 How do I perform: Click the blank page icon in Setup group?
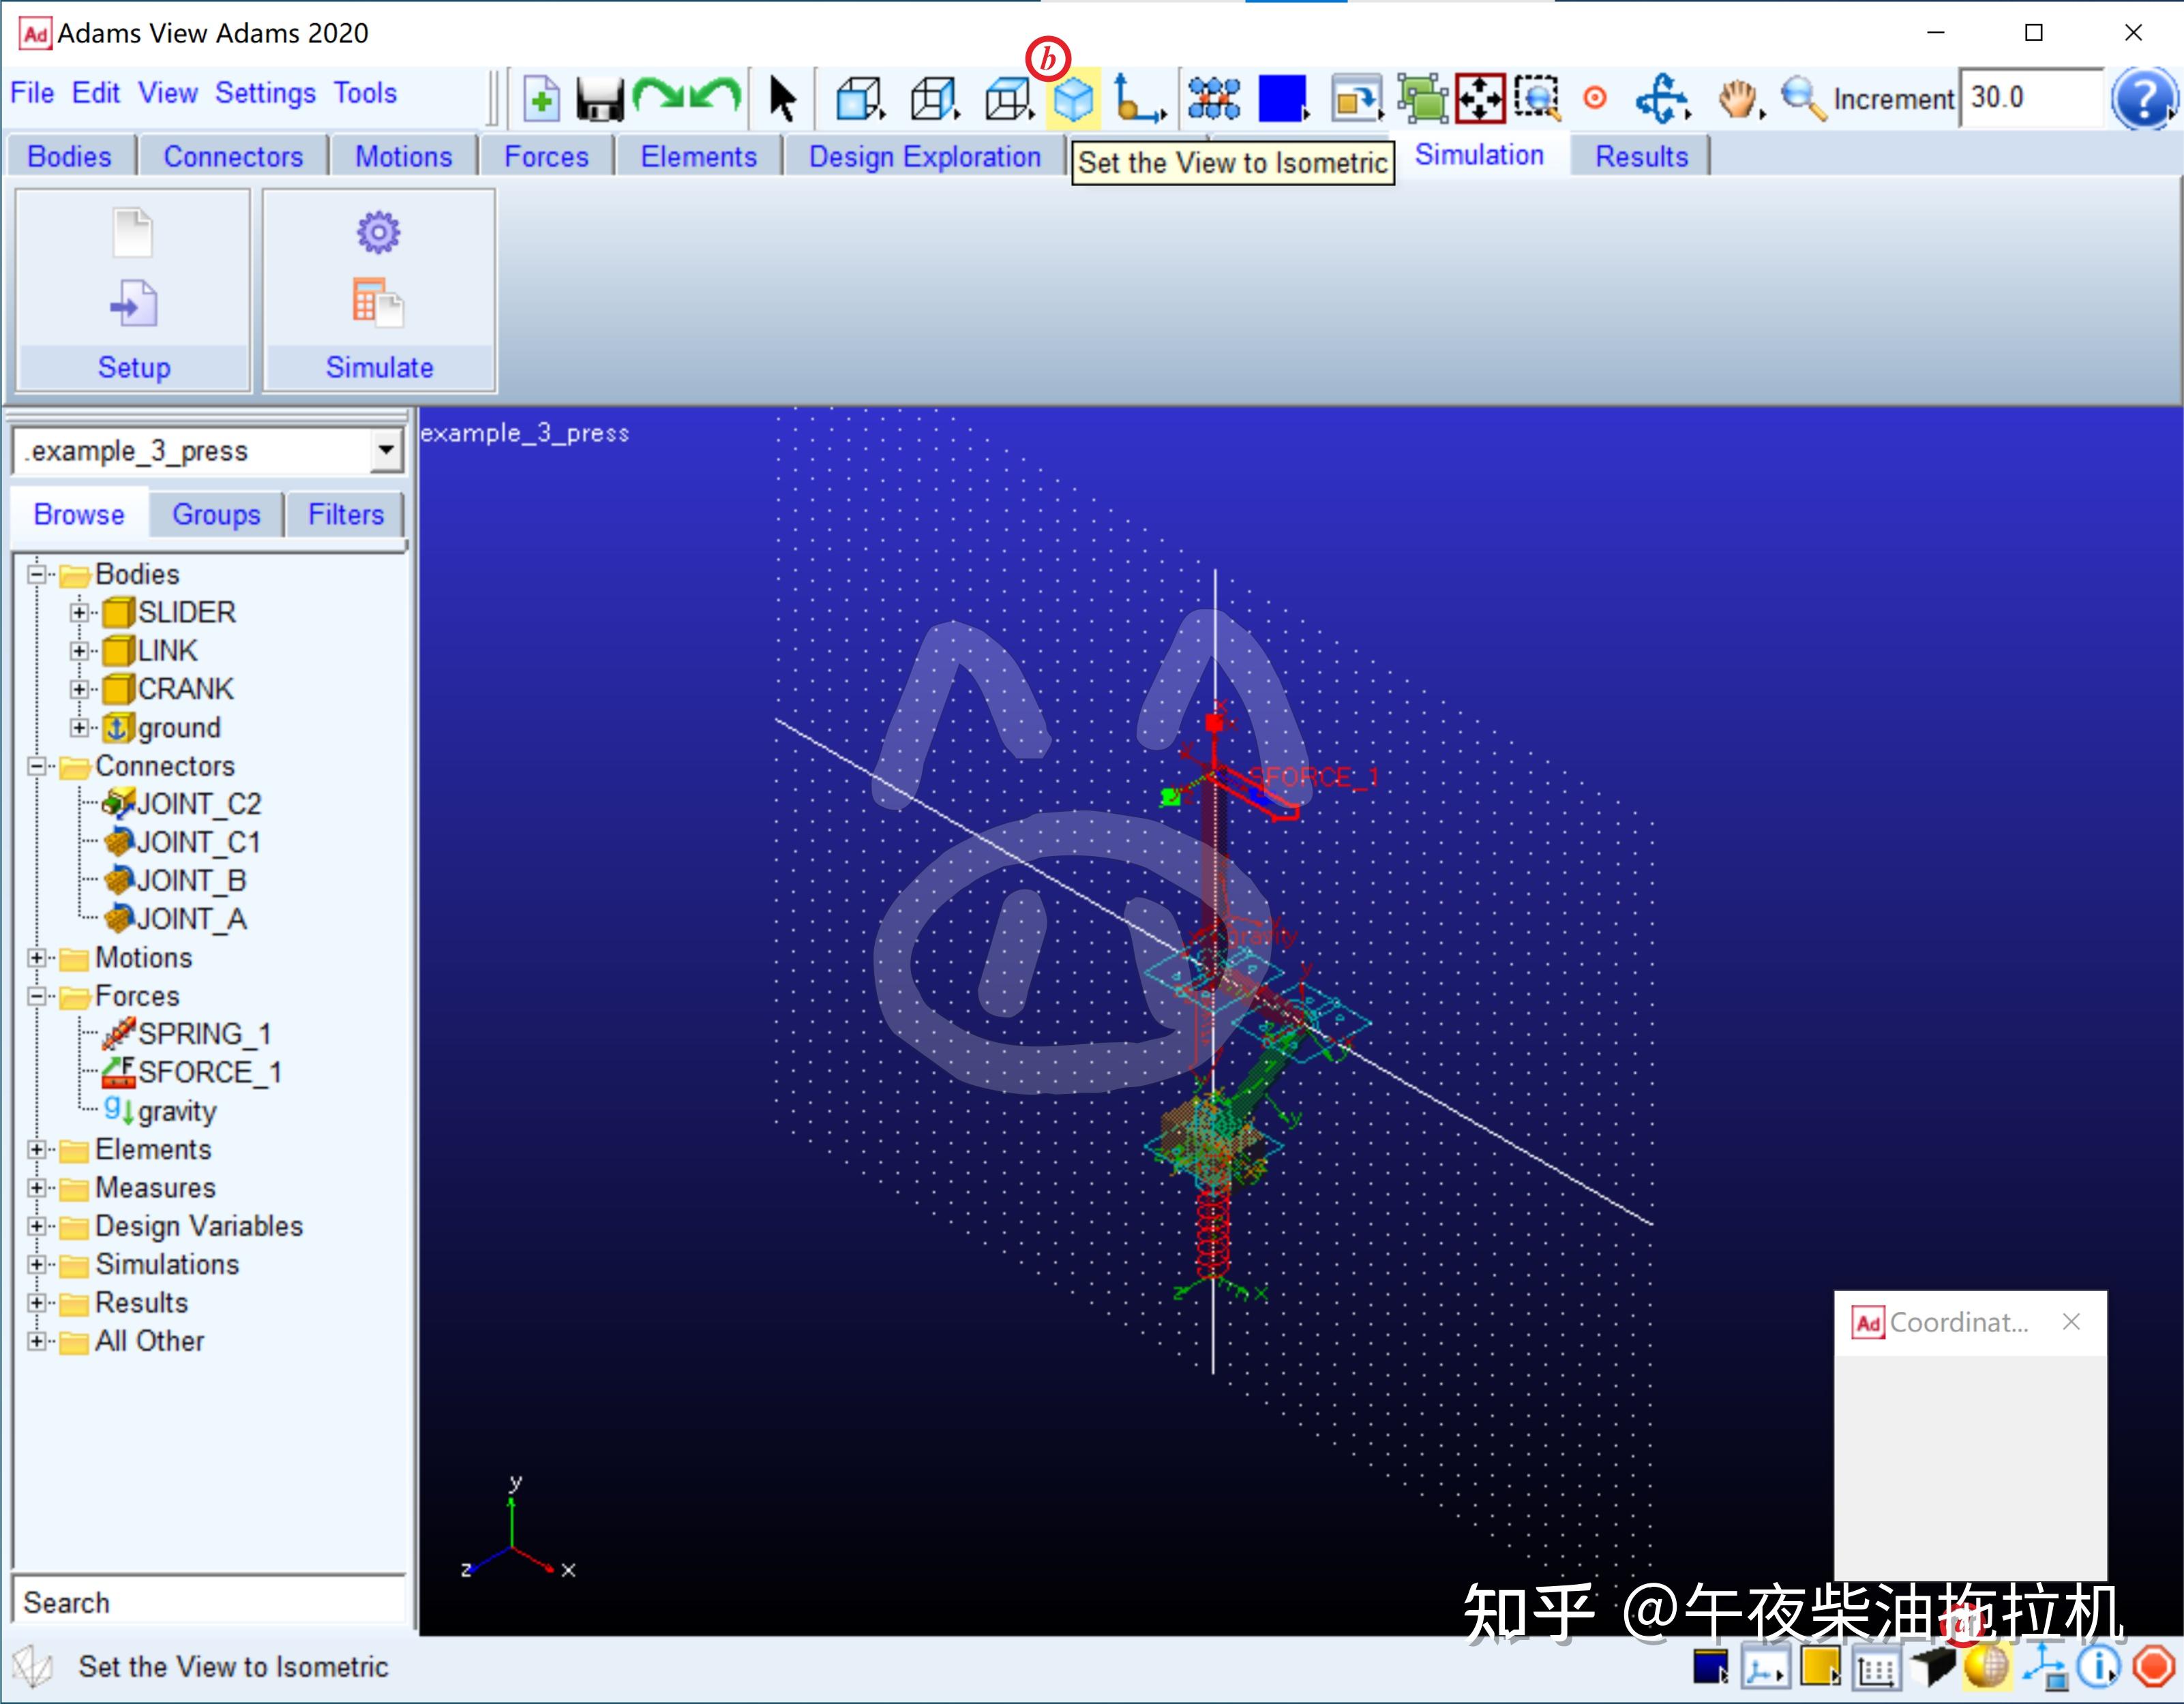[x=132, y=233]
